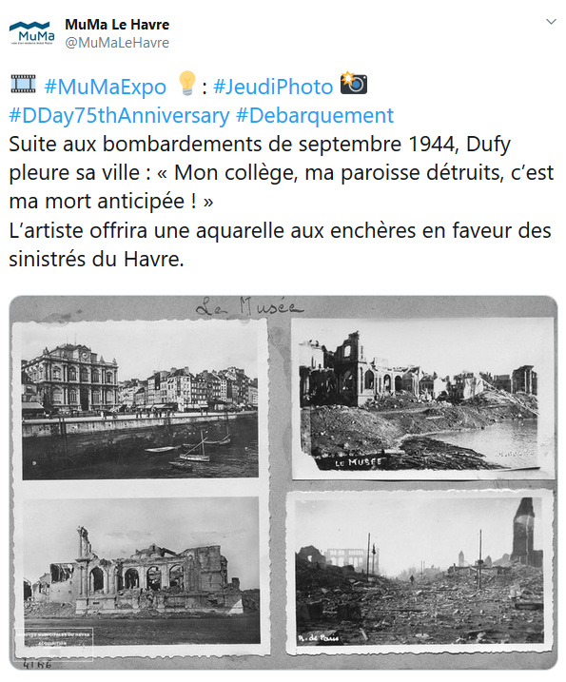Click the handwritten 'Le Musée' title
Viewport: 566px width, 682px height.
pos(249,307)
